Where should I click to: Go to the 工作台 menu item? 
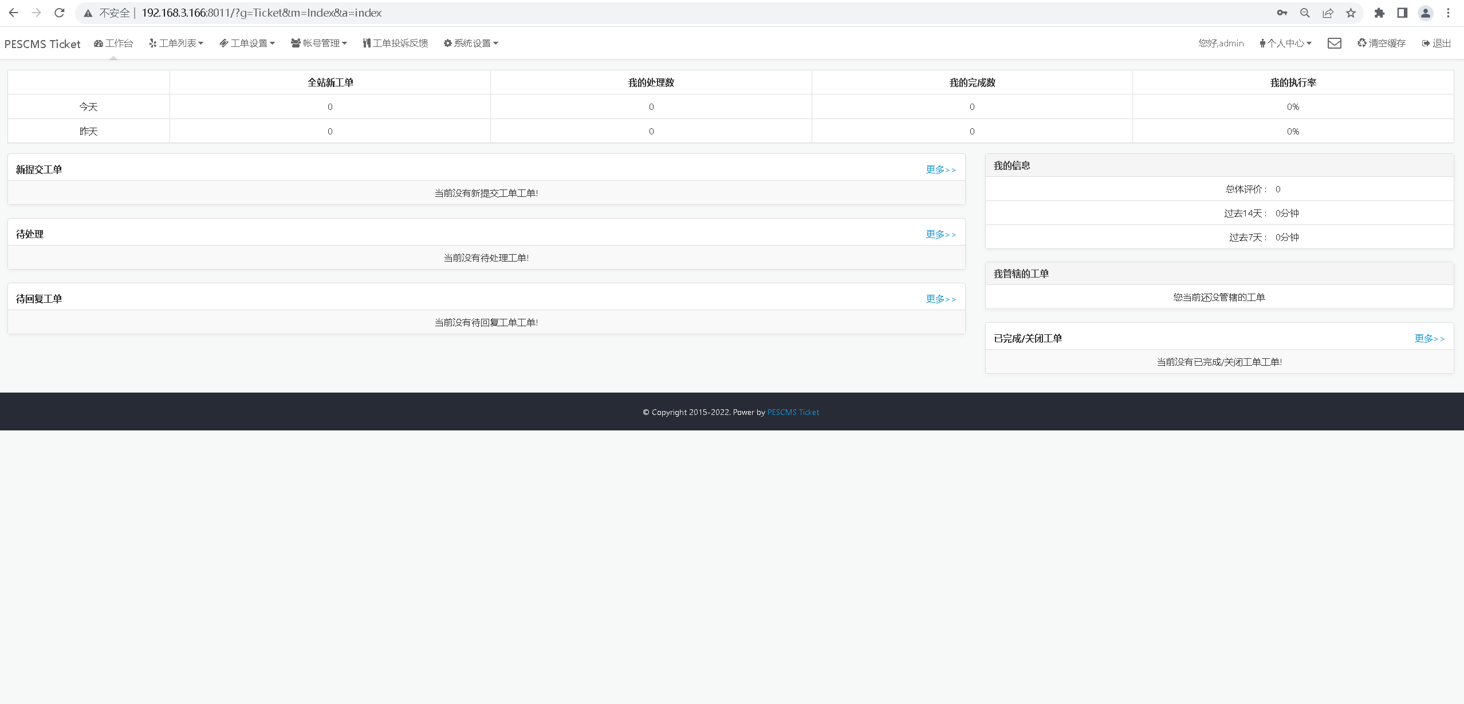(x=113, y=43)
